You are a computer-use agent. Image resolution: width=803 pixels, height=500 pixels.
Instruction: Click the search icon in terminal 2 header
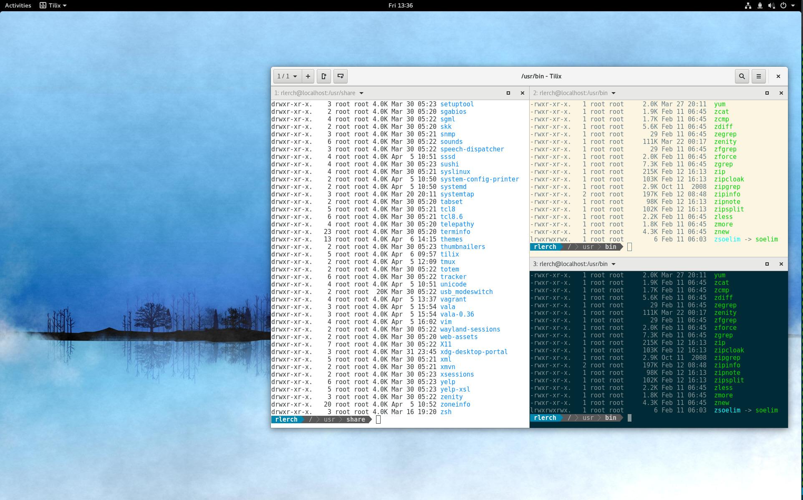coord(742,76)
